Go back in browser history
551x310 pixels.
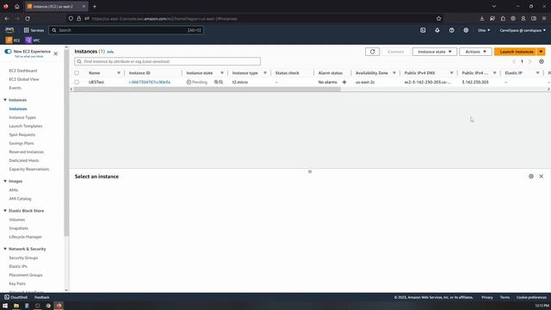click(x=7, y=18)
